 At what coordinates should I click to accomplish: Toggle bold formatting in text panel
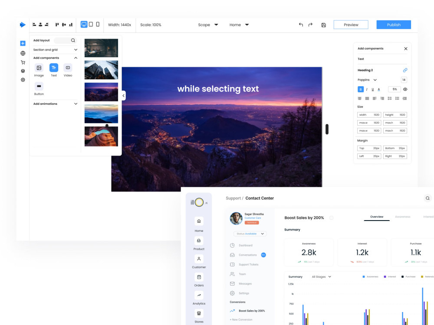tap(360, 89)
